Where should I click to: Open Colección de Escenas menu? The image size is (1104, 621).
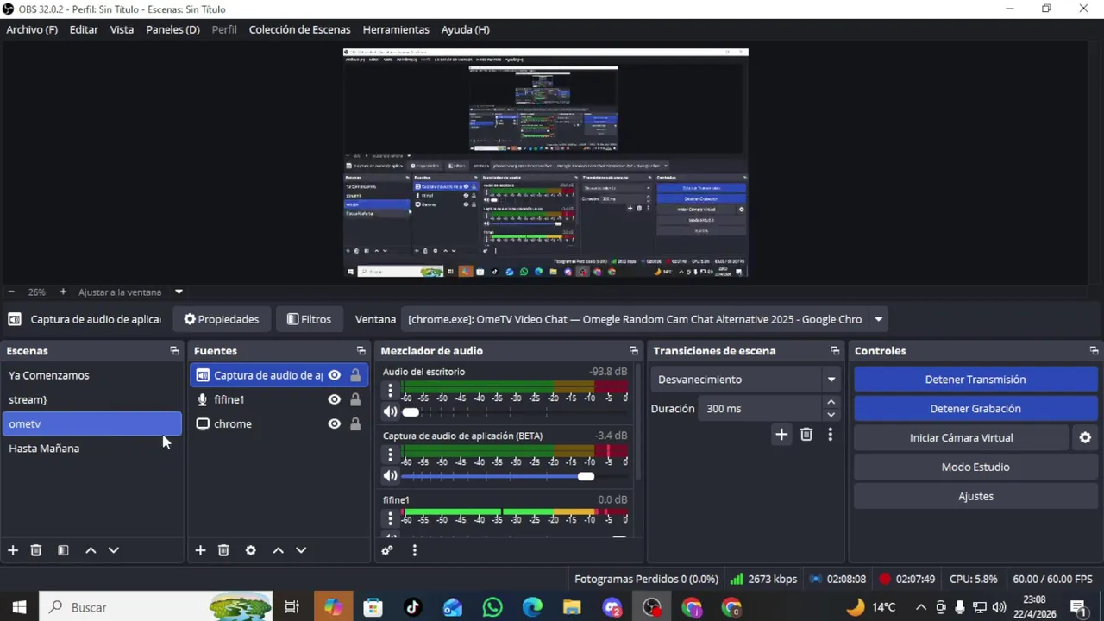(x=299, y=29)
